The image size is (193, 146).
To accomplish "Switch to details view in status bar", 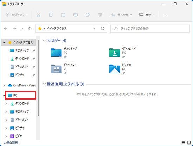I will pyautogui.click(x=183, y=143).
